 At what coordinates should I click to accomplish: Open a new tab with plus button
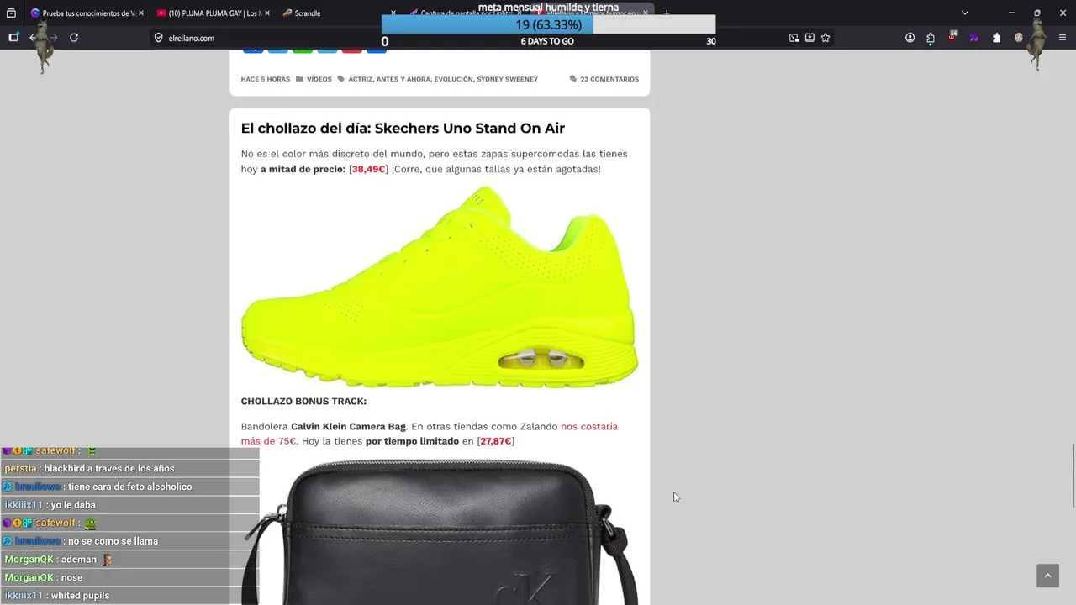click(667, 13)
